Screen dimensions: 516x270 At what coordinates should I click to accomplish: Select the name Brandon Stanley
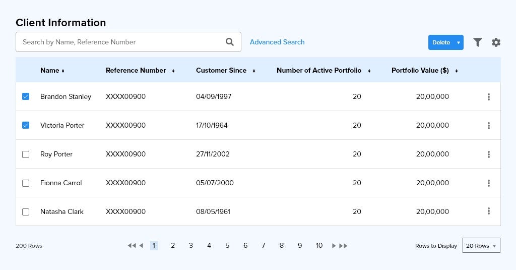66,96
